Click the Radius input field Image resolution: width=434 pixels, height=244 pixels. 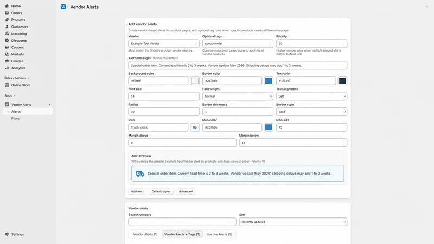pos(164,112)
